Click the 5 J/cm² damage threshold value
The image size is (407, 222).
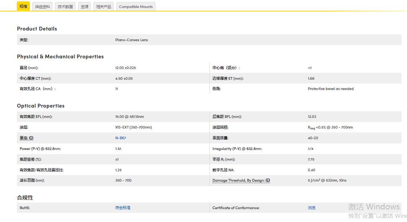(327, 180)
